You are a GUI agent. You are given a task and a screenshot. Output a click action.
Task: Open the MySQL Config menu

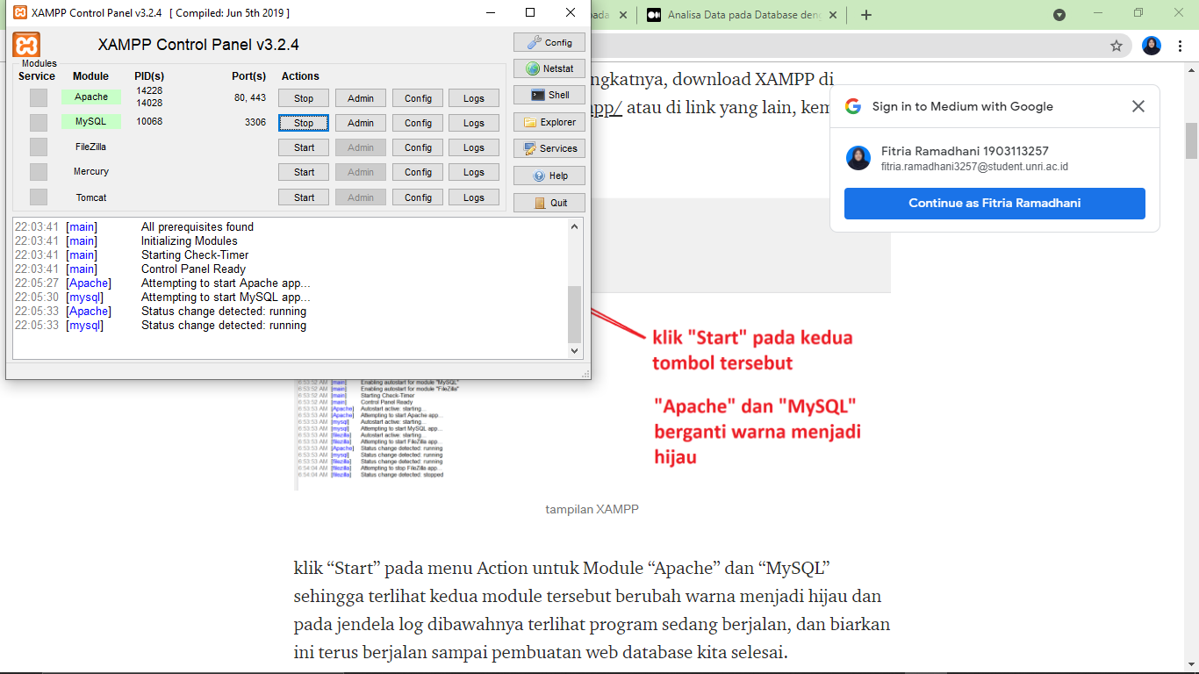click(x=418, y=123)
